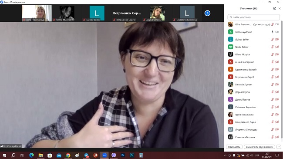The image size is (283, 159).
Task: Open the more options ellipsis button
Action: click(x=279, y=147)
